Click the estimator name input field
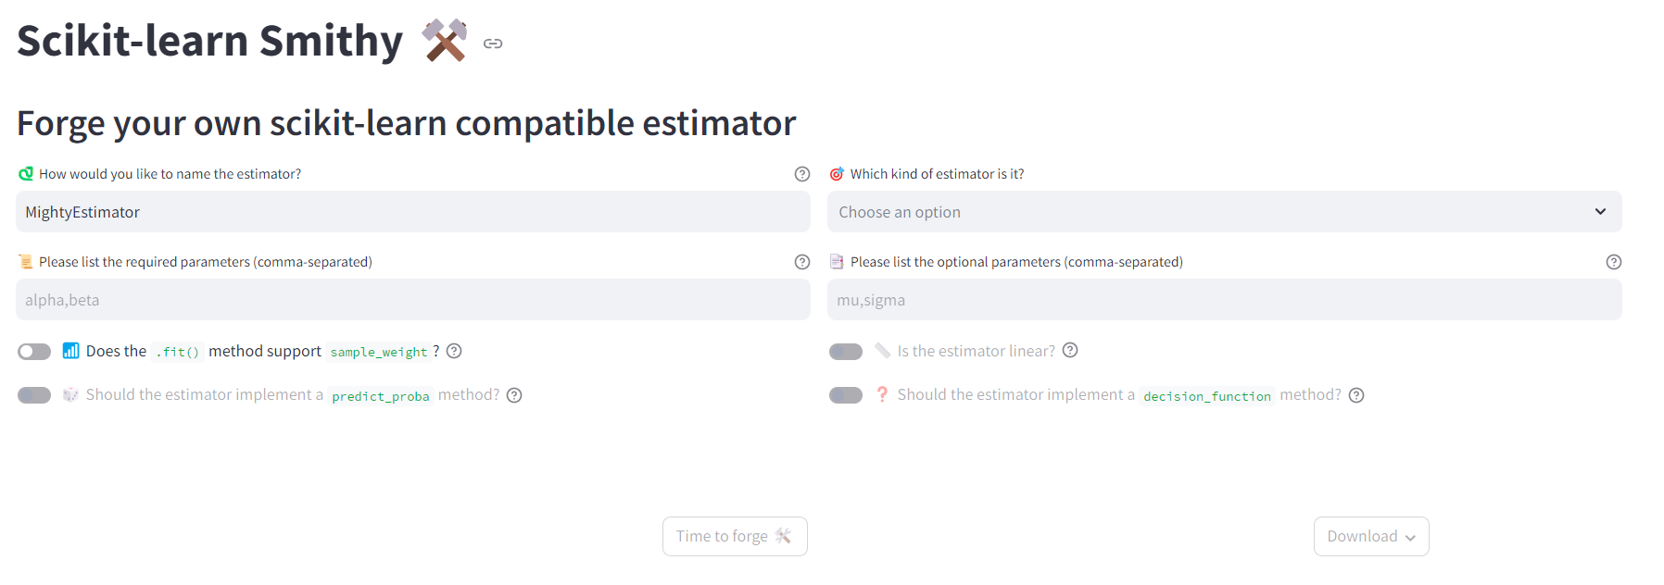The height and width of the screenshot is (585, 1664). (x=412, y=212)
